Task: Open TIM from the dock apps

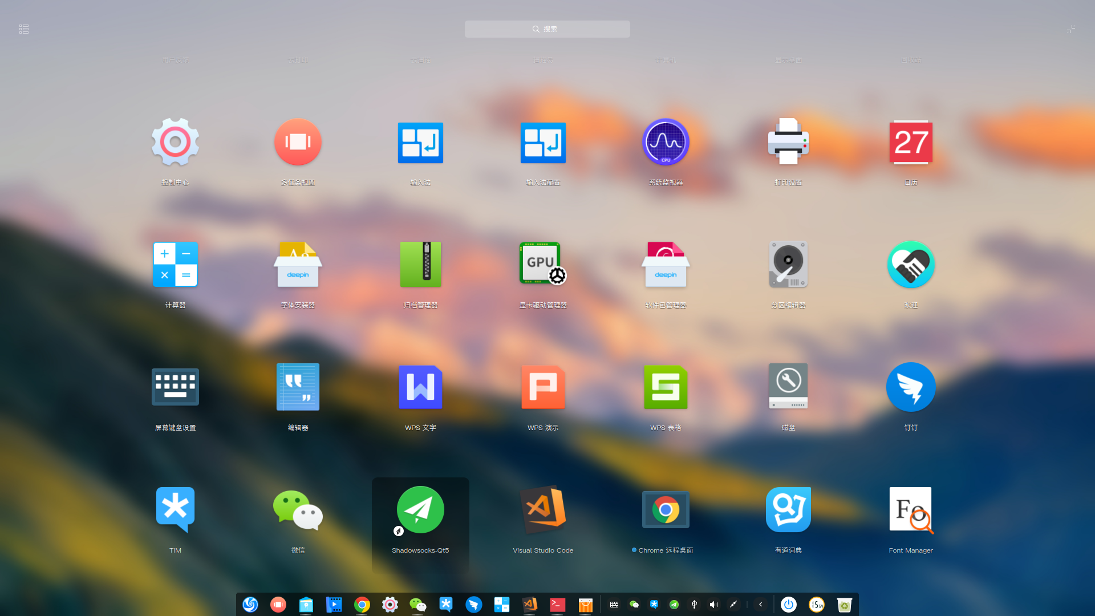Action: click(446, 605)
